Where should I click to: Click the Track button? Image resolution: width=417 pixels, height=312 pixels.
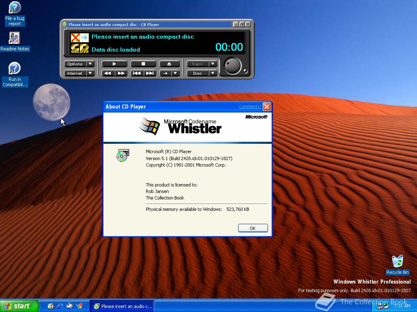click(x=198, y=64)
